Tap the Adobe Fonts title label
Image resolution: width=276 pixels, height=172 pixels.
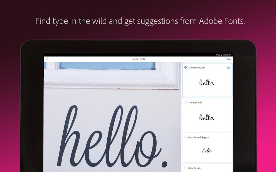click(139, 59)
